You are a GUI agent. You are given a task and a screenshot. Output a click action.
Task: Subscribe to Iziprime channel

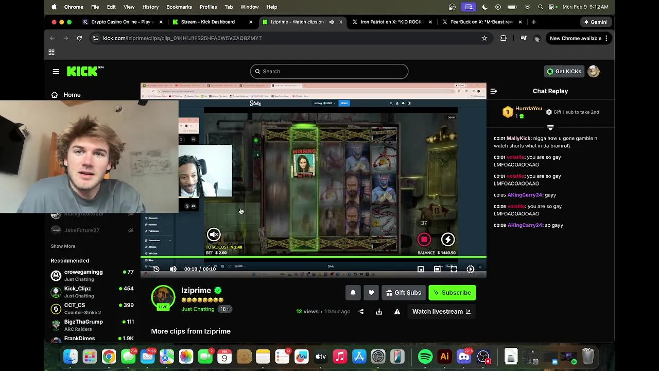click(x=452, y=293)
